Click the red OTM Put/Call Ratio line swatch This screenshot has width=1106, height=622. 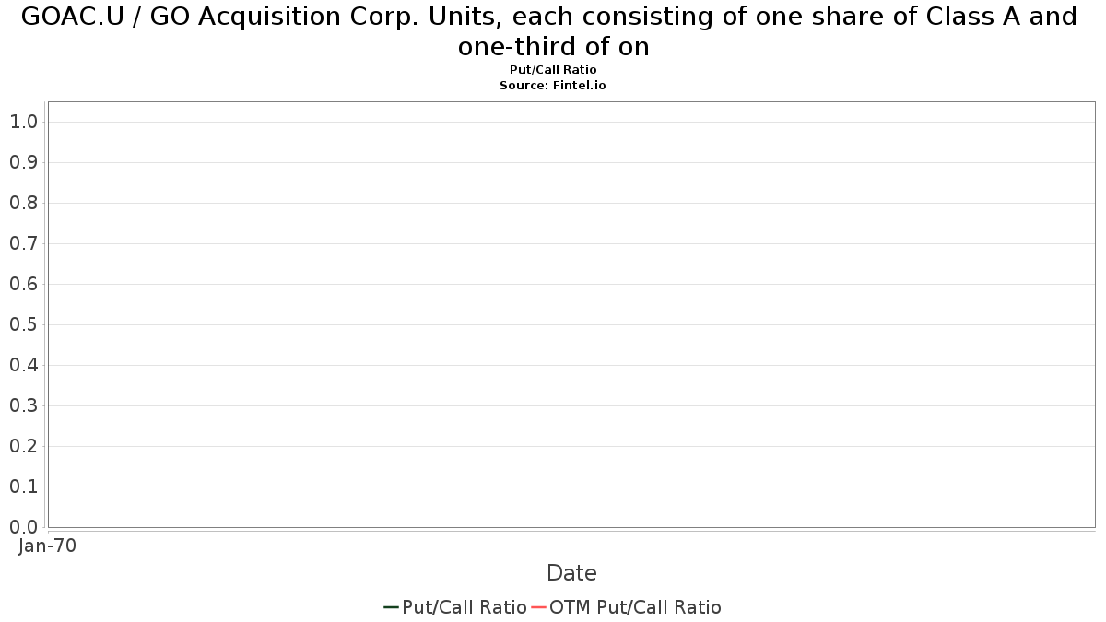538,607
